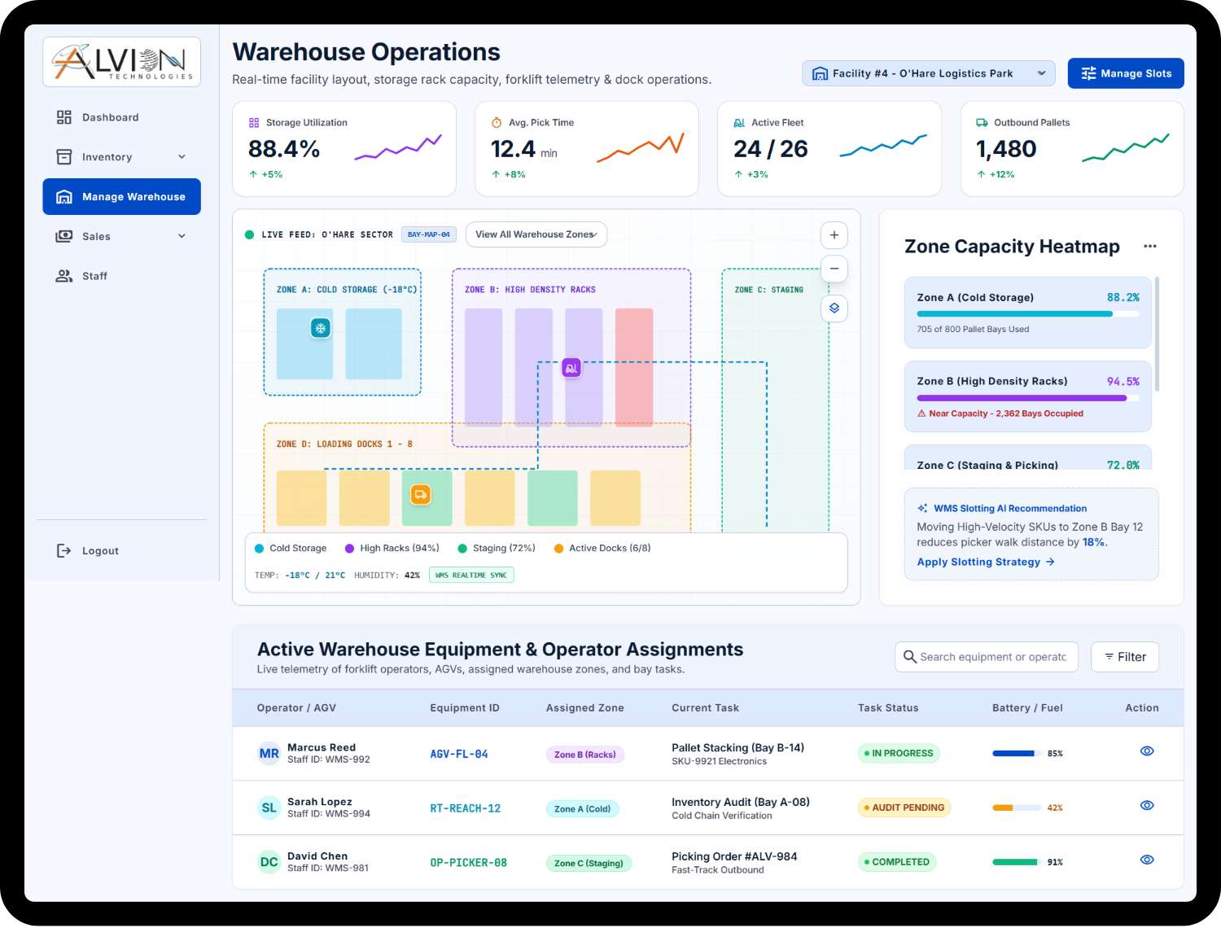This screenshot has height=928, width=1221.
Task: Focus the search equipment or operator field
Action: pyautogui.click(x=987, y=657)
